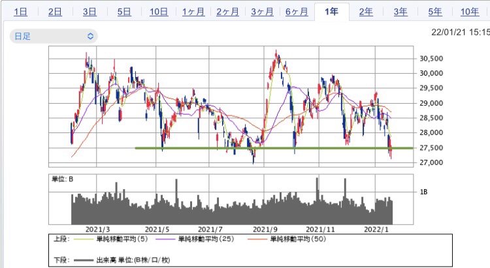490x268 pixels.
Task: Show the 6ヶ月 chart range
Action: tap(297, 12)
